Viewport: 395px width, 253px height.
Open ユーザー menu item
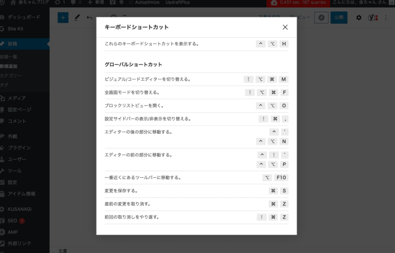(x=17, y=160)
